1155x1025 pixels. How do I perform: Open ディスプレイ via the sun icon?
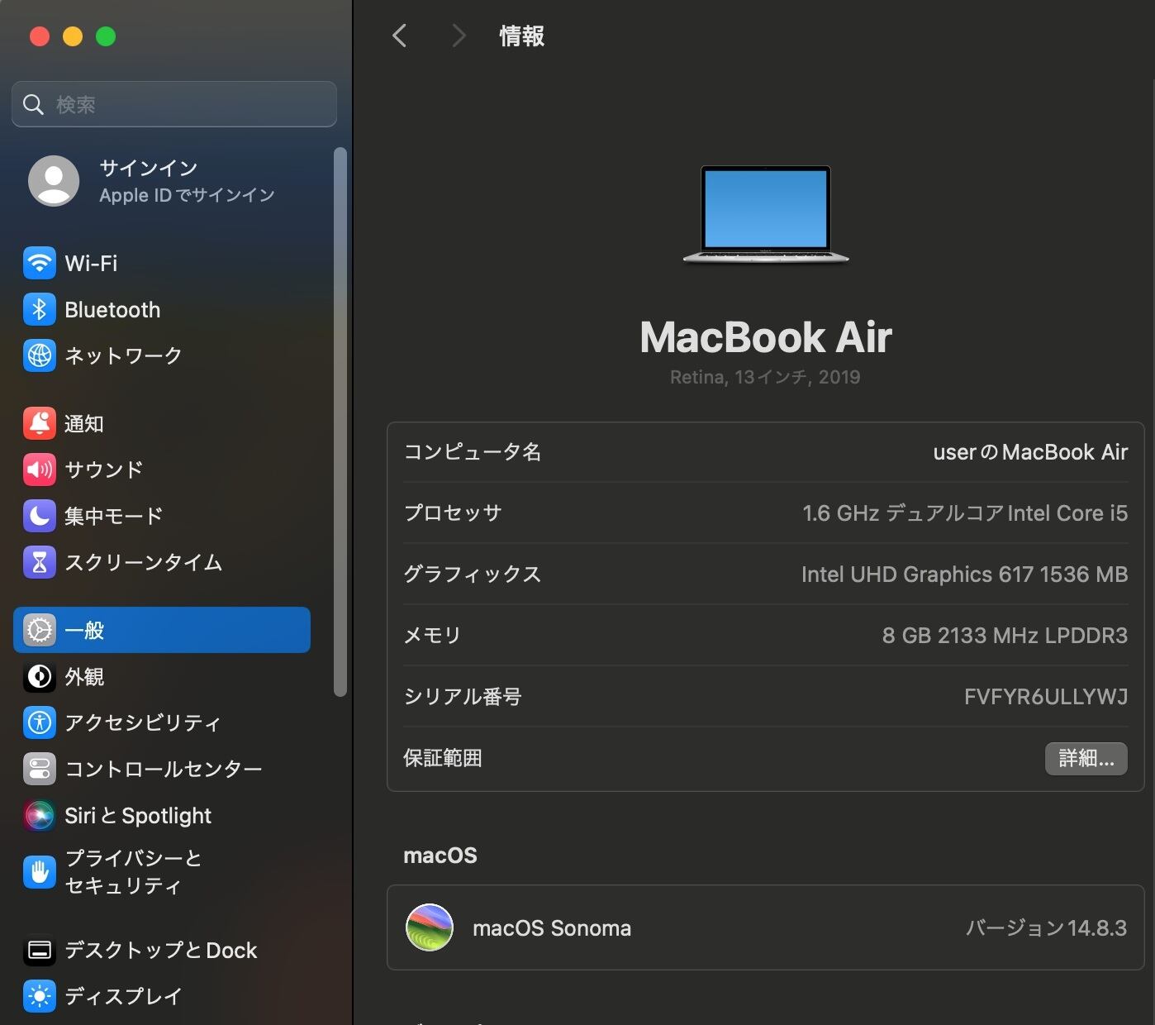[x=40, y=996]
